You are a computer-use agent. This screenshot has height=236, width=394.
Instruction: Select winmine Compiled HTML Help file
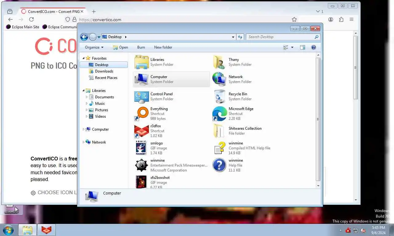(219, 148)
